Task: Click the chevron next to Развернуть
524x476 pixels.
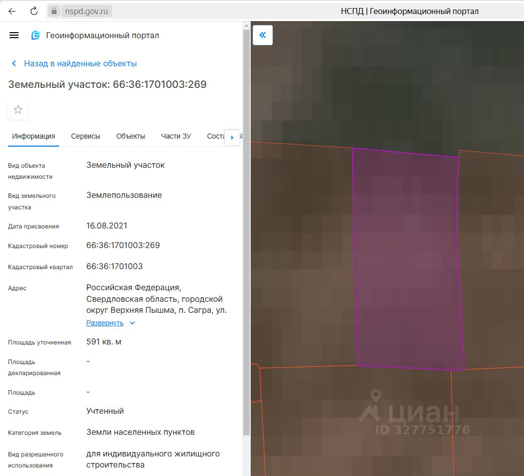Action: [x=132, y=323]
